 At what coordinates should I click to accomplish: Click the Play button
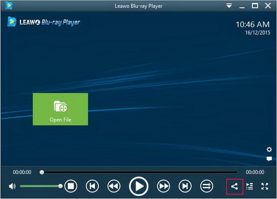pyautogui.click(x=138, y=186)
